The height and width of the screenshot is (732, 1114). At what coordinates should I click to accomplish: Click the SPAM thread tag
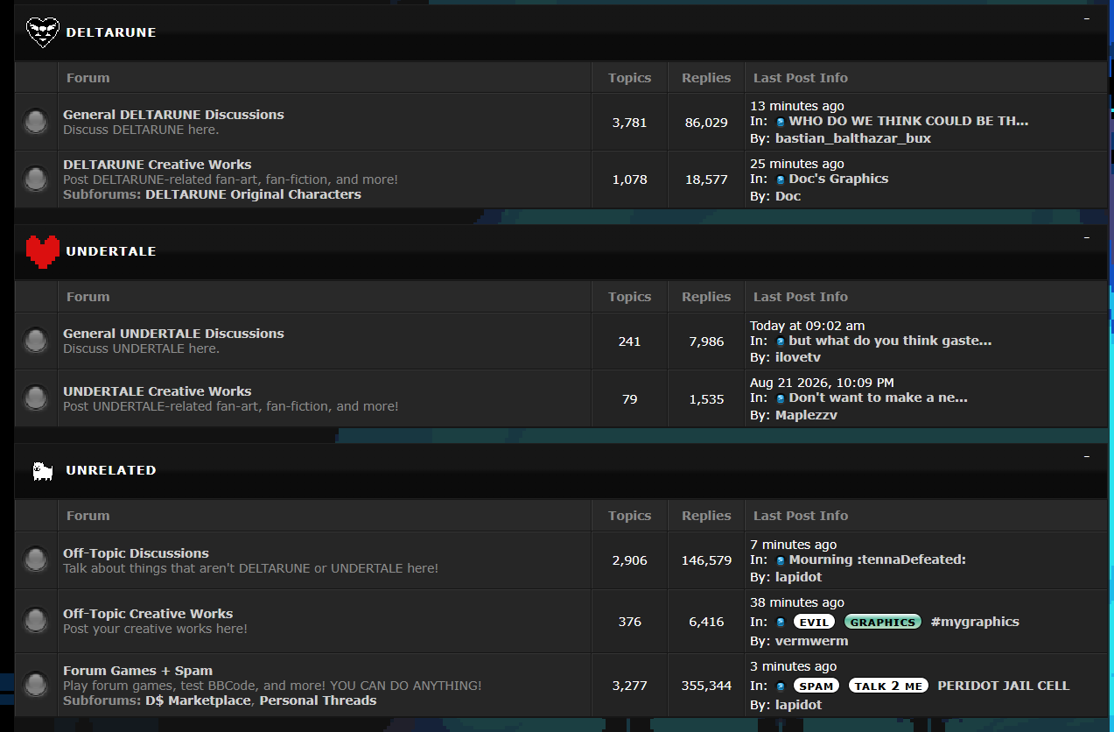tap(816, 686)
